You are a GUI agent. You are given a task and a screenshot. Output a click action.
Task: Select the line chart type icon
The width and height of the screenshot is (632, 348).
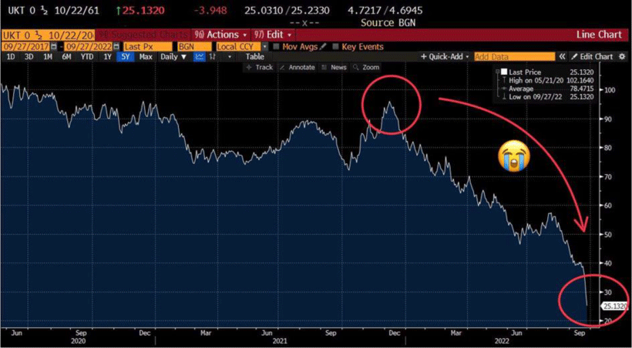point(200,57)
